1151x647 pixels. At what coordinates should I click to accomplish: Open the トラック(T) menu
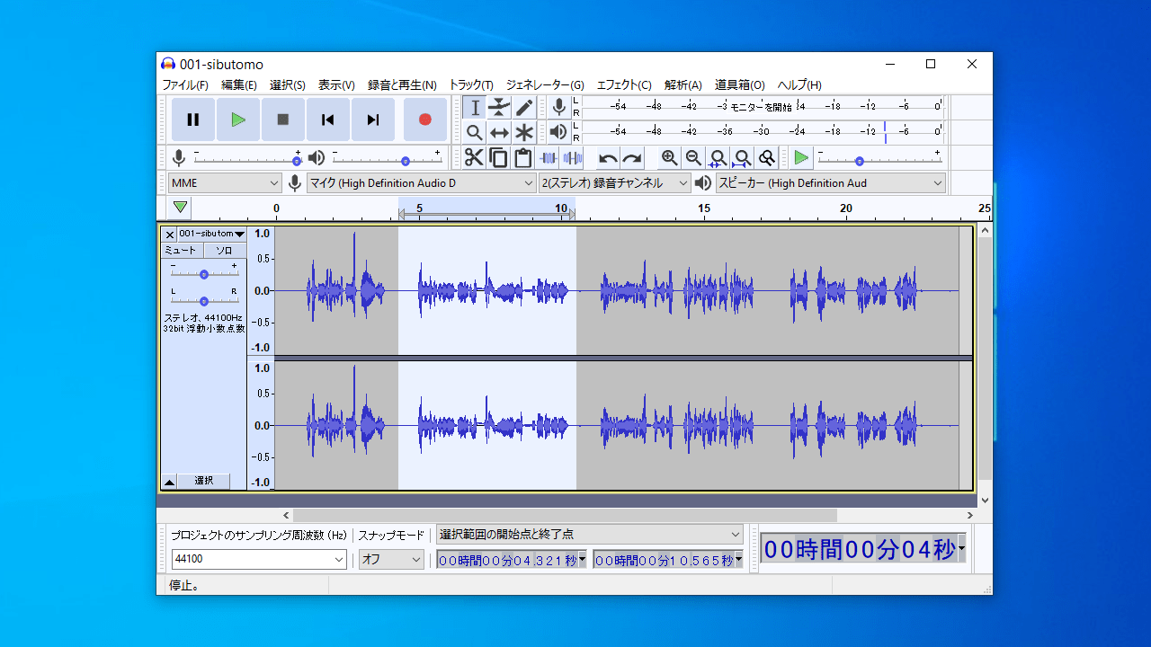(471, 85)
